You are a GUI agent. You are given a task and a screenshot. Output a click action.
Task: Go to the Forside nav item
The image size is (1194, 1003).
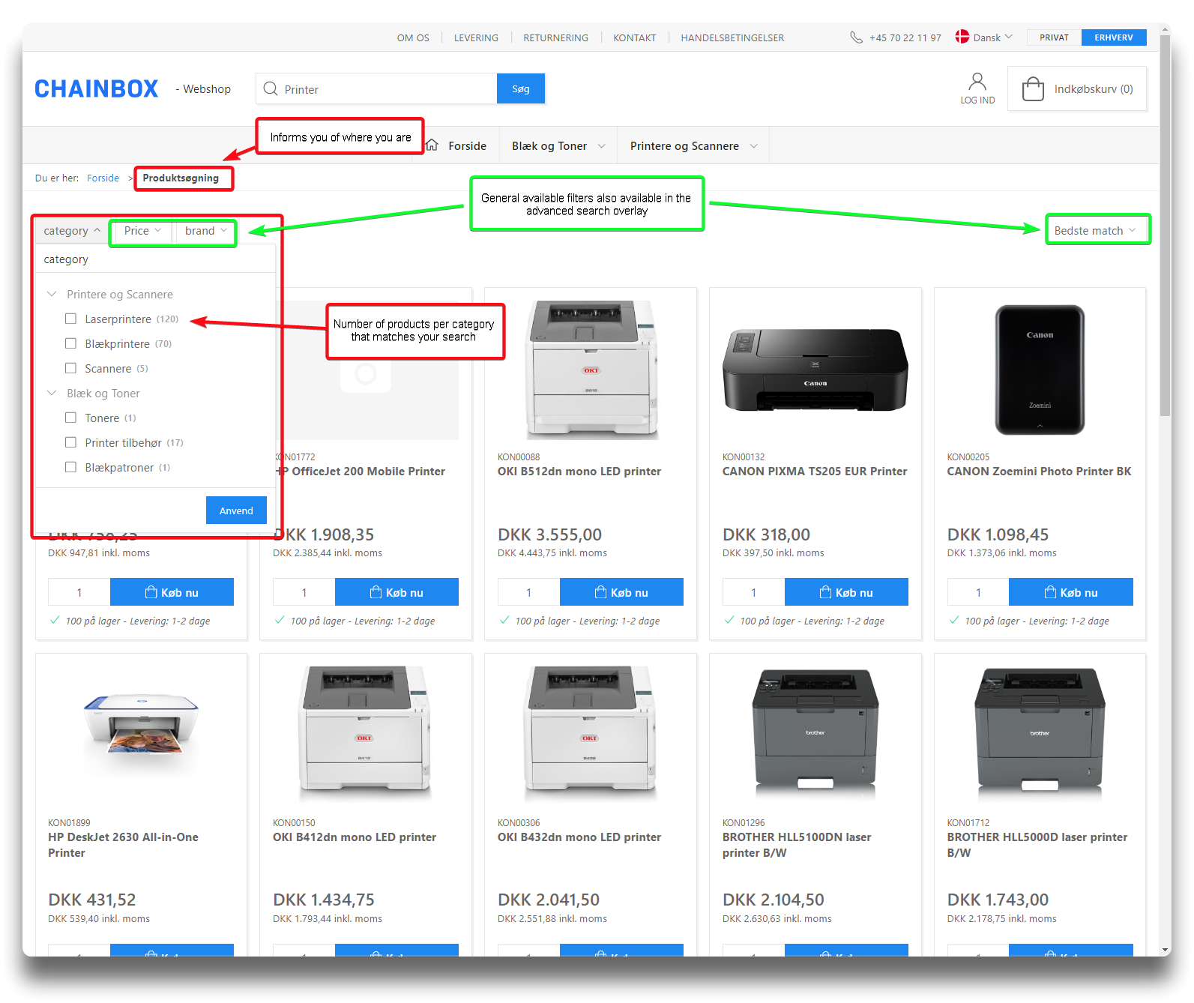(x=467, y=146)
